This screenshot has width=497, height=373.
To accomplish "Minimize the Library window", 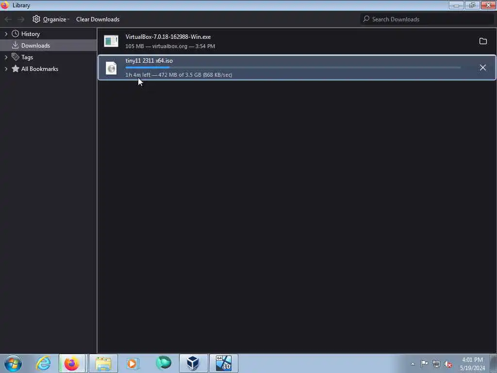I will pyautogui.click(x=456, y=5).
